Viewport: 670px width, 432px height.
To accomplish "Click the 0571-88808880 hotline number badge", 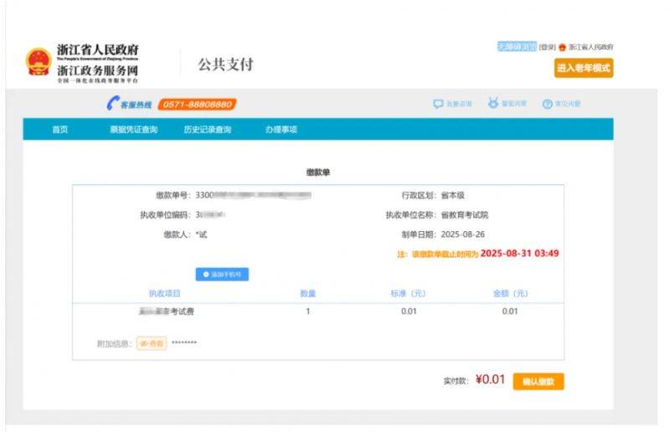I will (x=196, y=104).
